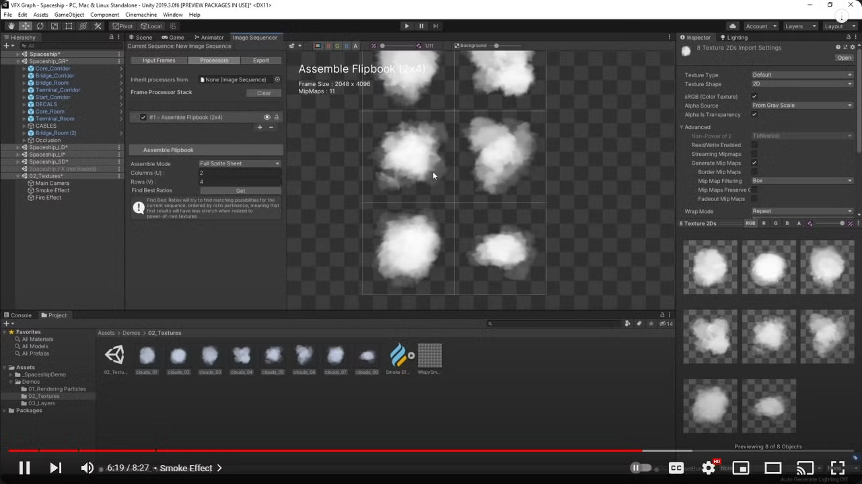Search by label icon in Project panel

tap(639, 323)
